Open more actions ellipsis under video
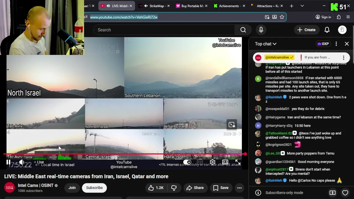Viewport: 354px width, 199px height. tap(240, 188)
